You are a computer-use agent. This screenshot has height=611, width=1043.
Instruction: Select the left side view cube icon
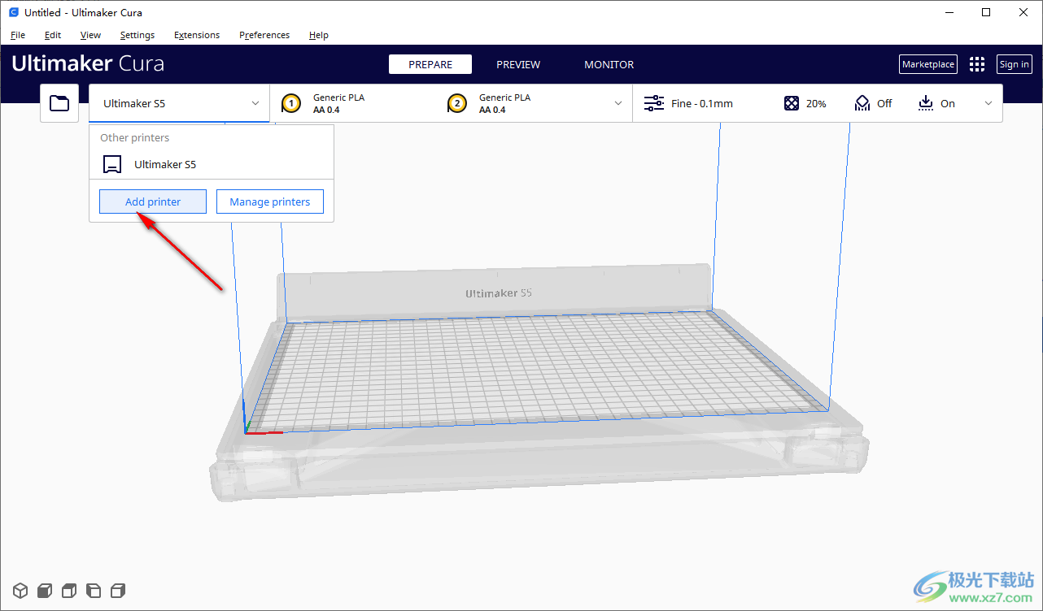click(94, 590)
